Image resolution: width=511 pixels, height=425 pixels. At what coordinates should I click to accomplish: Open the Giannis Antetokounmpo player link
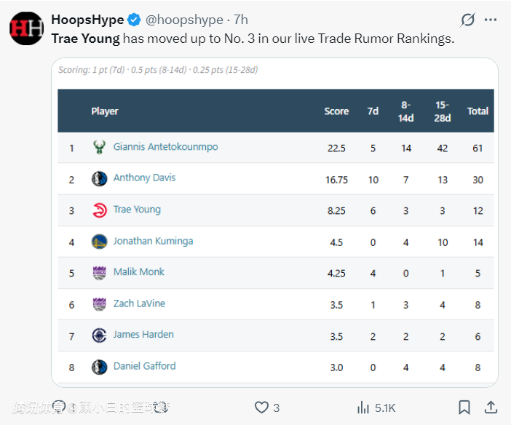coord(165,147)
